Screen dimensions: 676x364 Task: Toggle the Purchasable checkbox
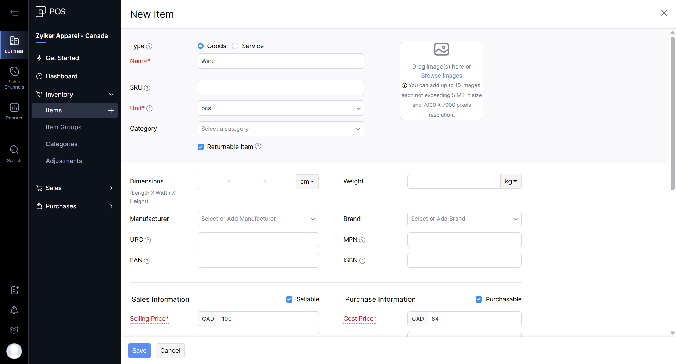coord(478,299)
